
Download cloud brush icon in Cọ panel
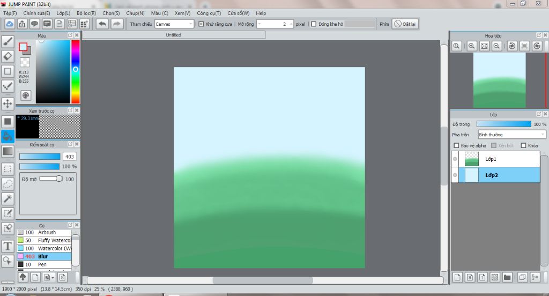pos(23,277)
